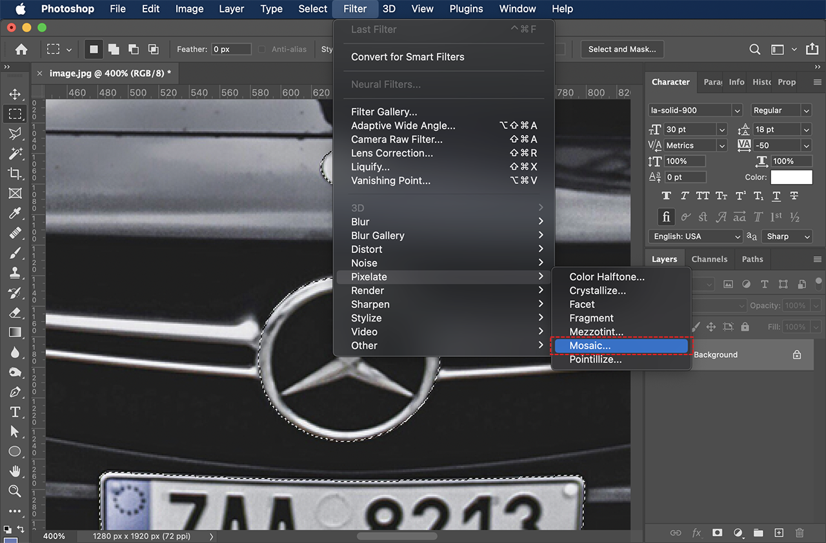Toggle the Strikethrough text style button

point(794,196)
